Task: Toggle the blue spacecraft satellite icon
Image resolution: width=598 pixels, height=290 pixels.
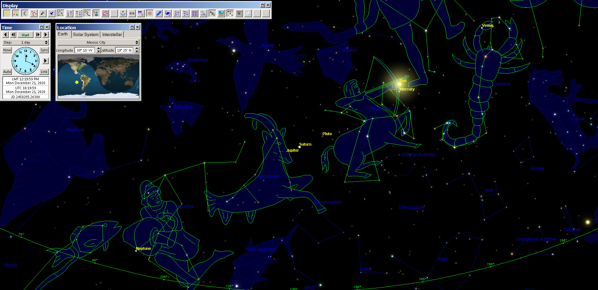Action: [x=51, y=13]
